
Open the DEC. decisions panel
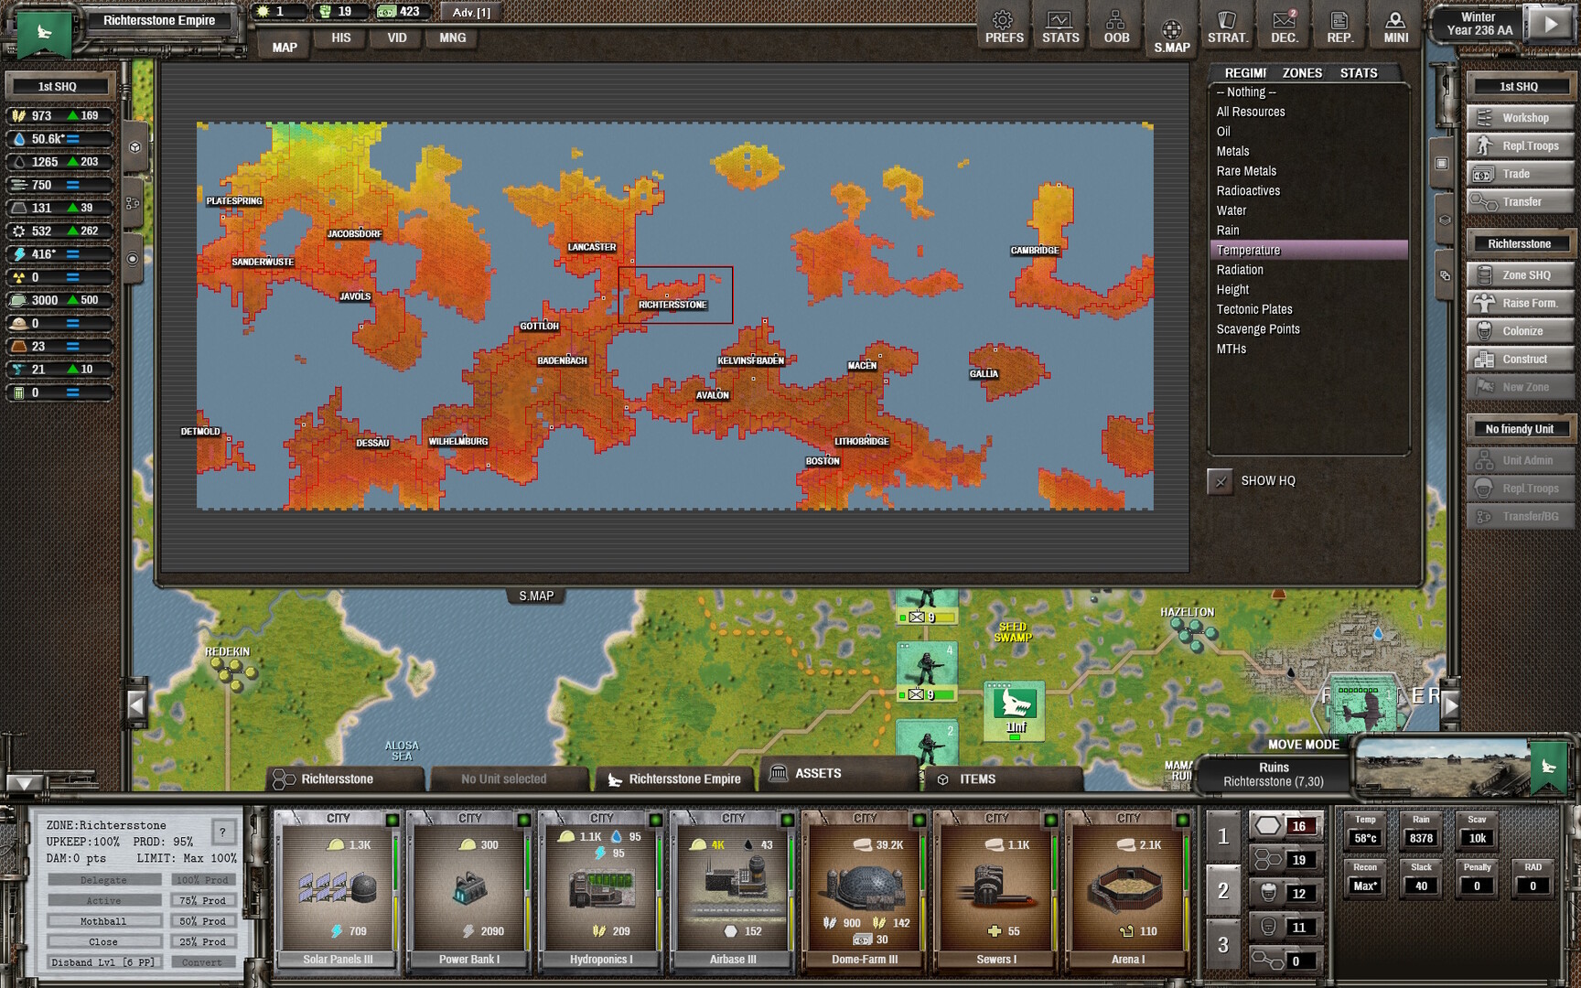pyautogui.click(x=1283, y=25)
